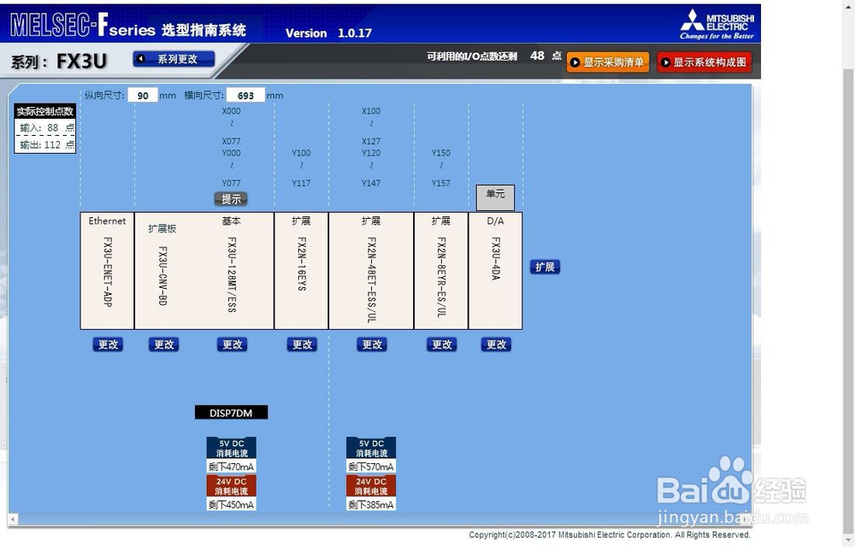Click the Y100 address label

(301, 153)
